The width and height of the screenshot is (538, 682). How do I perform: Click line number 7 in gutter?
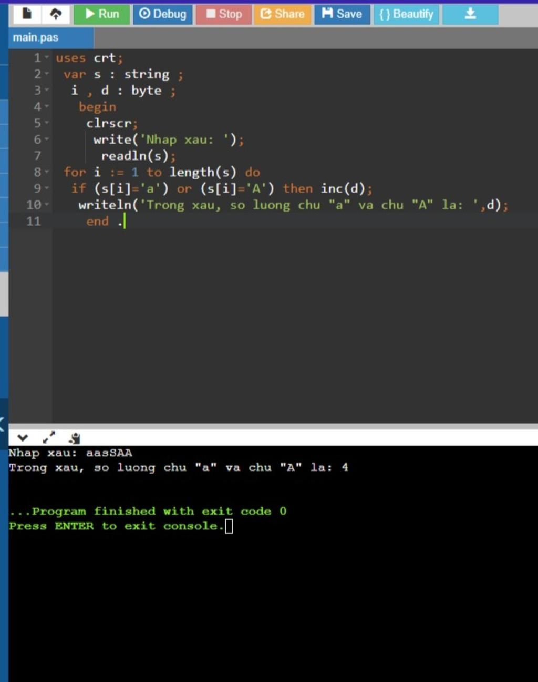click(37, 156)
